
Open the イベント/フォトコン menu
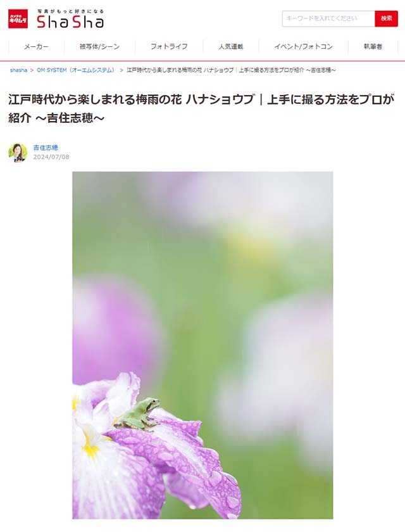coord(303,46)
